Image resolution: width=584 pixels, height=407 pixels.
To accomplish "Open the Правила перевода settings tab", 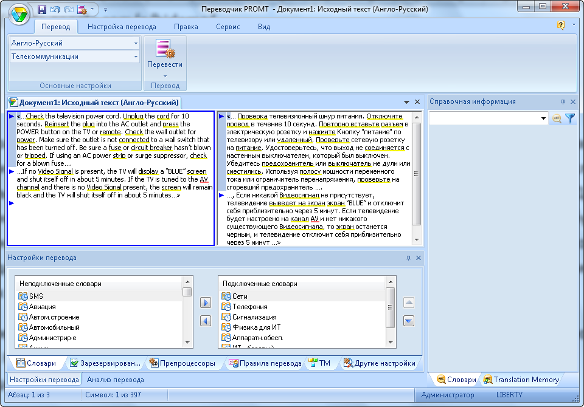I will [x=265, y=363].
